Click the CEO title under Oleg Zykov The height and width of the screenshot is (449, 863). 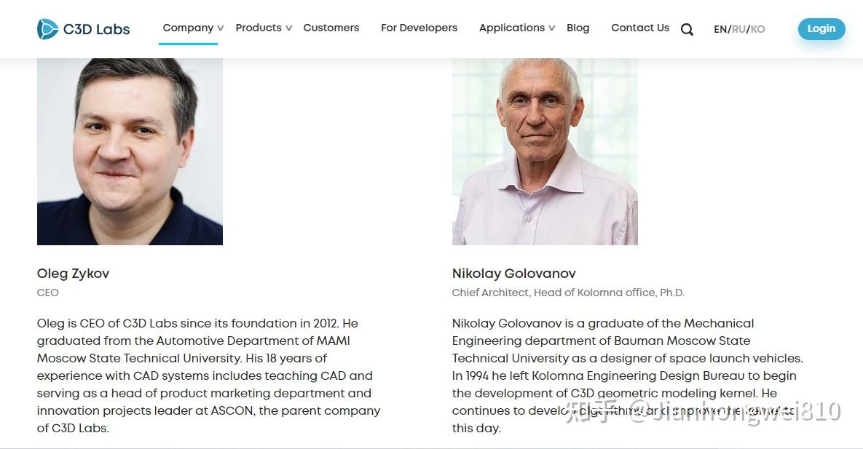pyautogui.click(x=47, y=293)
